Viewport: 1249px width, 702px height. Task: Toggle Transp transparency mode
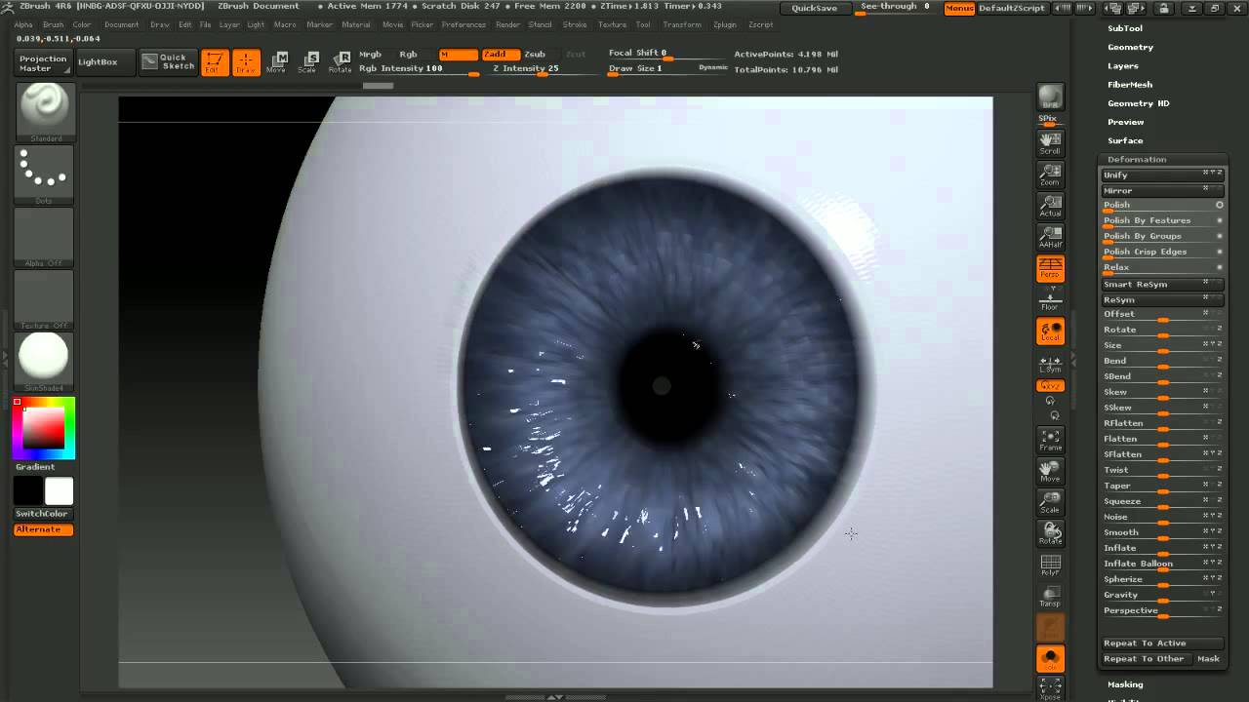pos(1050,597)
